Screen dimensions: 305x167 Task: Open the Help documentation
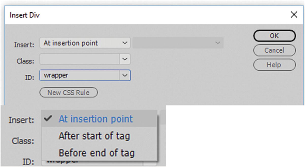[274, 65]
